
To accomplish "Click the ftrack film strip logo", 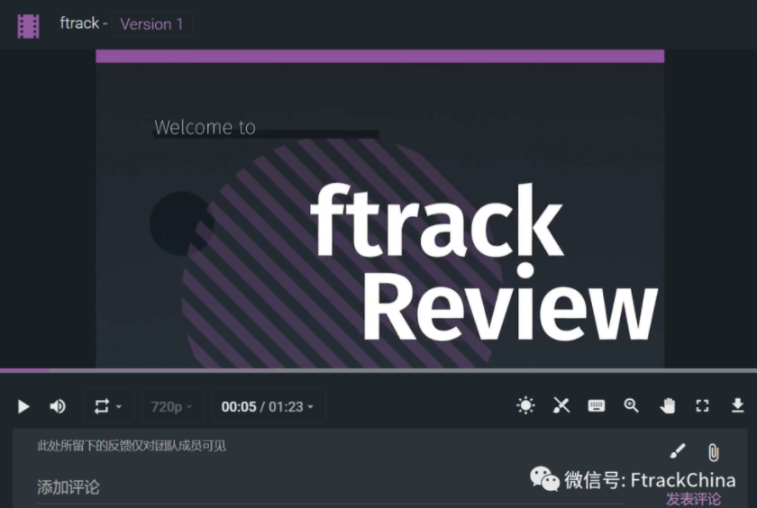I will 28,26.
